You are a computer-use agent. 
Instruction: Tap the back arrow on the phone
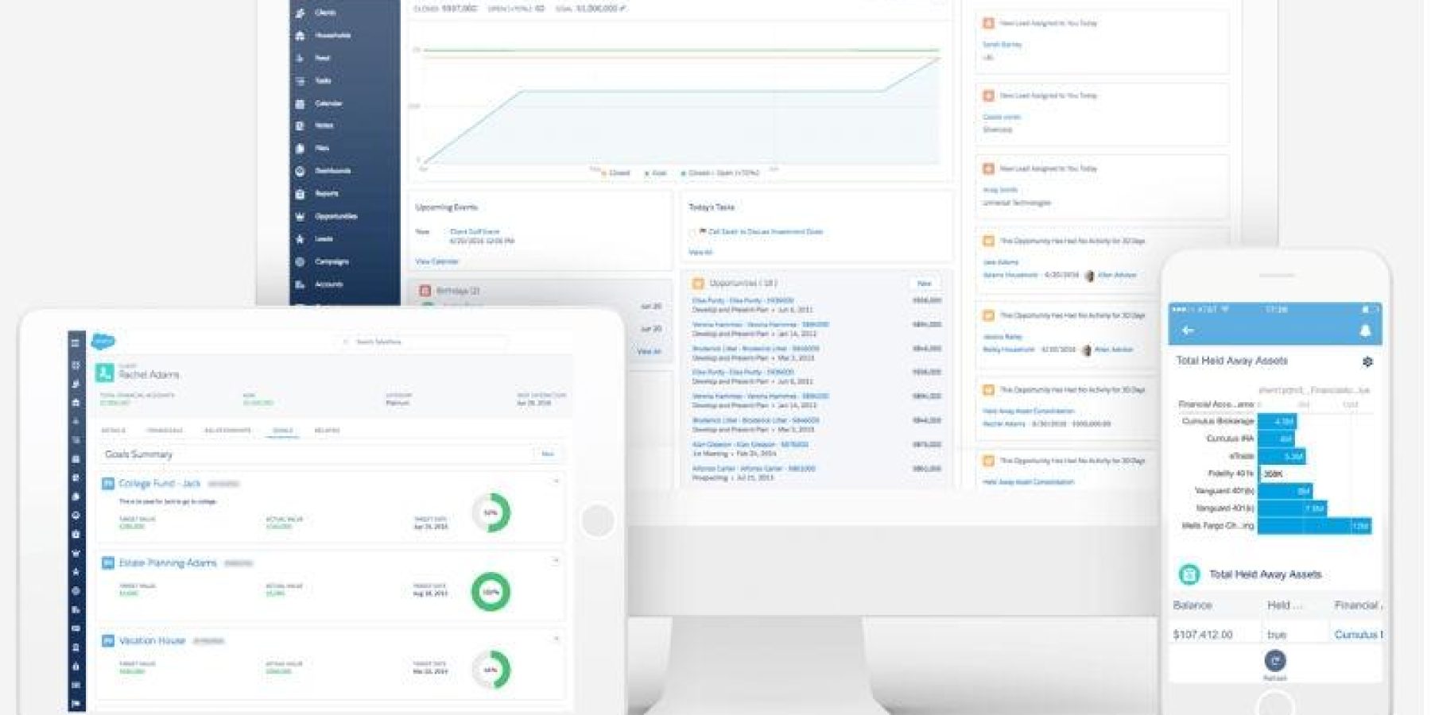pyautogui.click(x=1189, y=330)
